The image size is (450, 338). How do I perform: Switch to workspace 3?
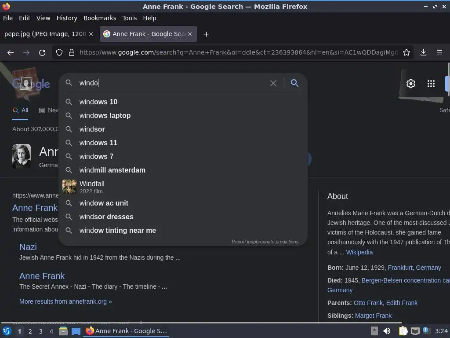[41, 331]
